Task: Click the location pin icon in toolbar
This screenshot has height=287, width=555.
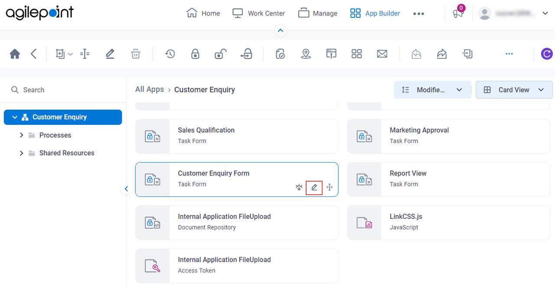Action: pyautogui.click(x=306, y=54)
